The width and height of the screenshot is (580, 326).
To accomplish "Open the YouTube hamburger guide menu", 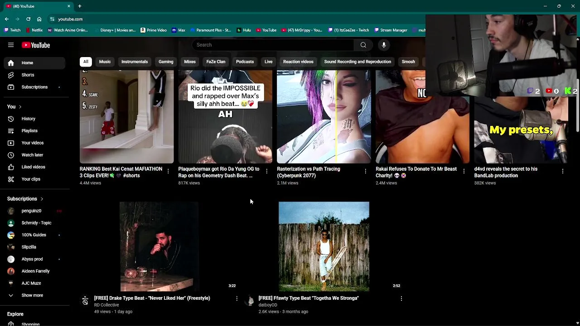I will [x=11, y=45].
